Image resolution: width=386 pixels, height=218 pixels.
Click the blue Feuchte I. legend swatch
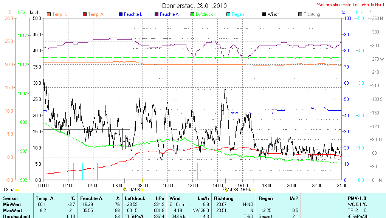[x=121, y=14]
